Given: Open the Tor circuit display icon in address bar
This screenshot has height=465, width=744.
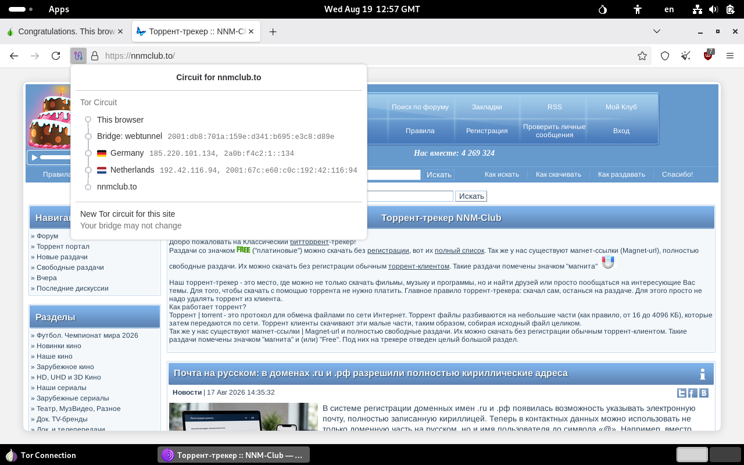Looking at the screenshot, I should click(78, 56).
